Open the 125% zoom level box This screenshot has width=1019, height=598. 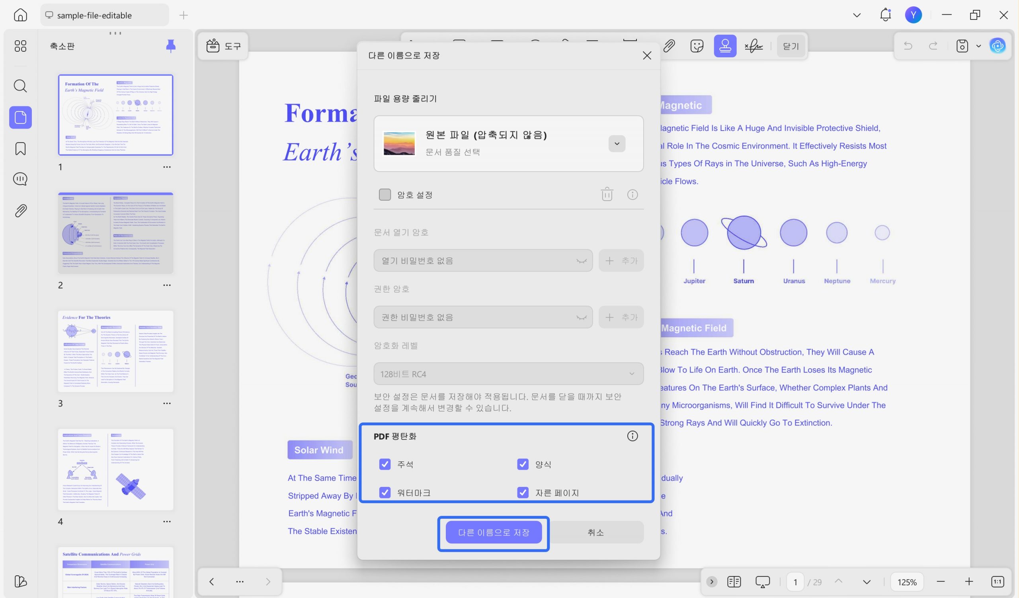[x=907, y=582]
